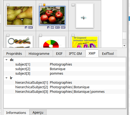Check the box on the apples thumbnail

tap(40, 5)
